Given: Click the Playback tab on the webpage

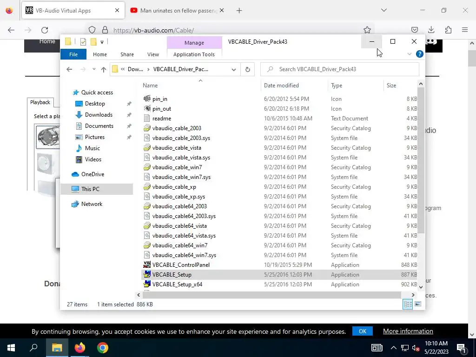Looking at the screenshot, I should pos(40,102).
